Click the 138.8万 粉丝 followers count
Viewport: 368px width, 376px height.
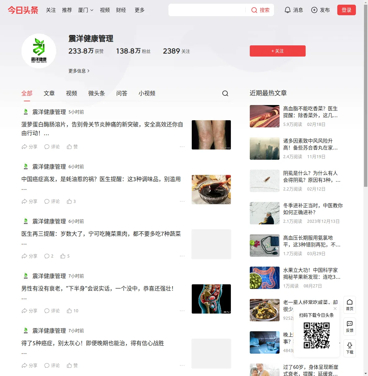point(133,51)
